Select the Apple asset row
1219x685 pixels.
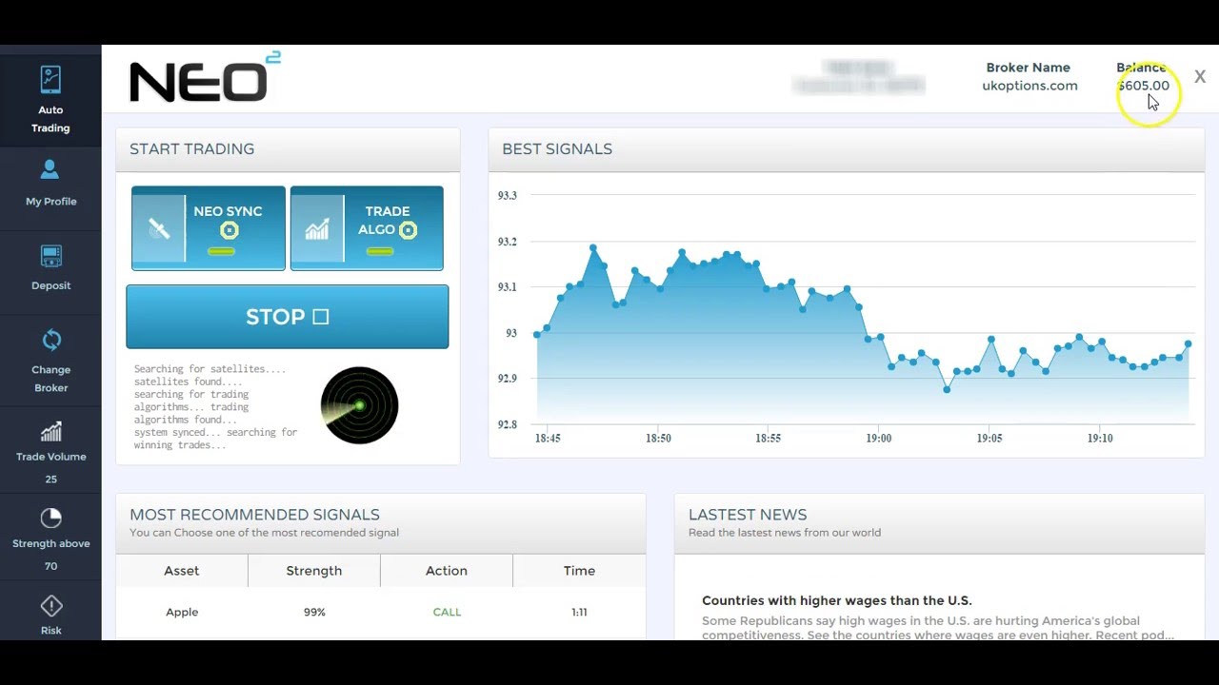click(381, 612)
